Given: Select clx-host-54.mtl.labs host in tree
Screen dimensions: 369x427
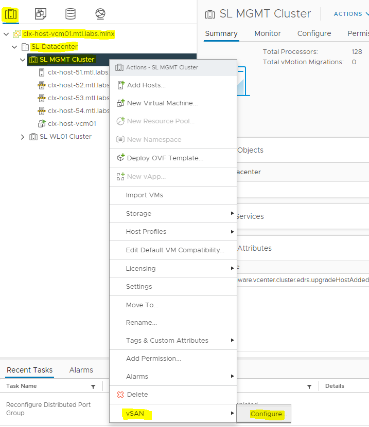Looking at the screenshot, I should pos(79,111).
